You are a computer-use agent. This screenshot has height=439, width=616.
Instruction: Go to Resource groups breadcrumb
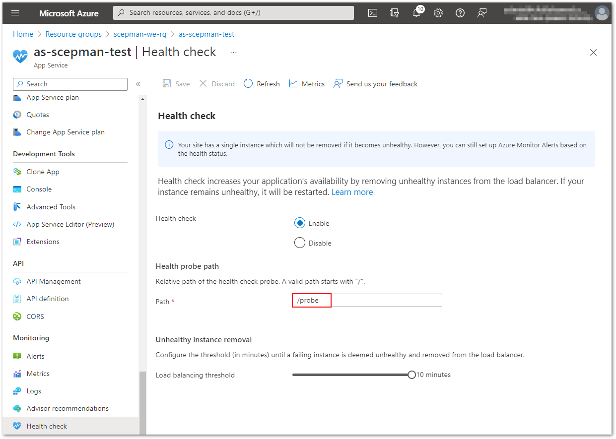(x=73, y=34)
